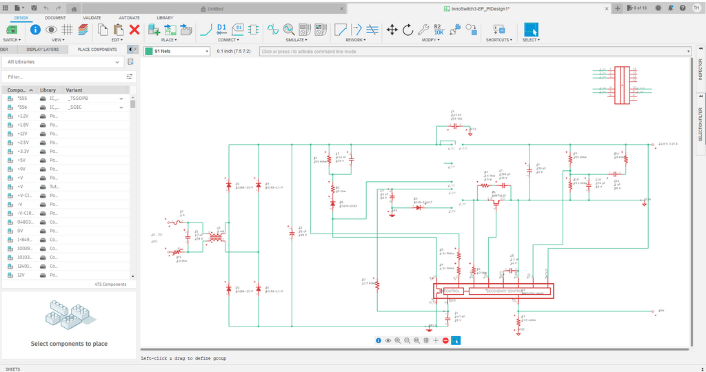Click the component Filter input field

[x=62, y=77]
